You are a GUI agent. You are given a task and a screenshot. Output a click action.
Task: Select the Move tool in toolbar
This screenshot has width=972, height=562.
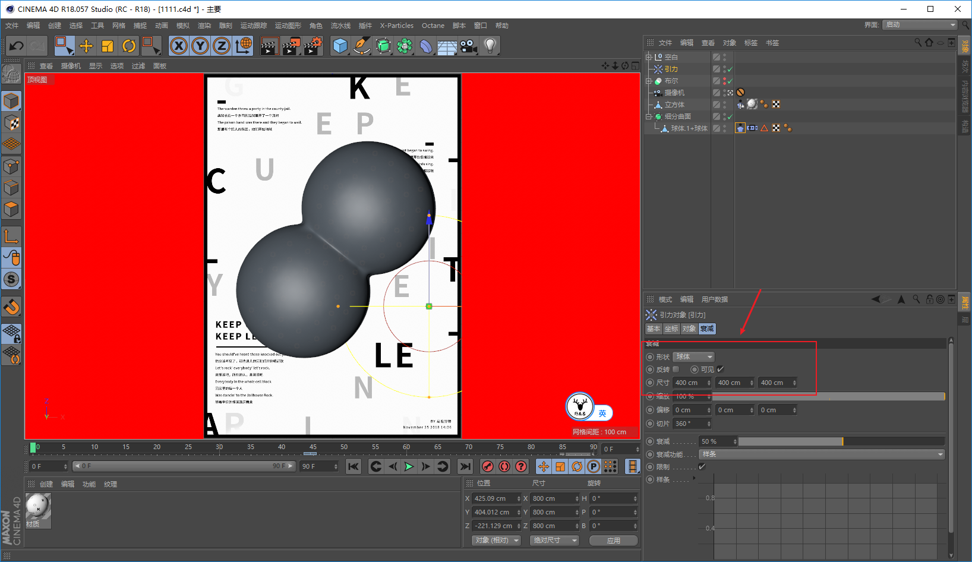pyautogui.click(x=86, y=46)
